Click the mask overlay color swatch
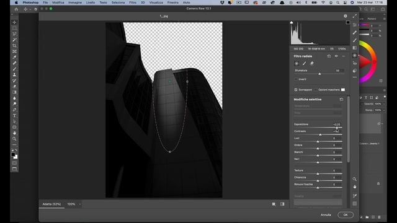This screenshot has width=397, height=223. (x=343, y=90)
